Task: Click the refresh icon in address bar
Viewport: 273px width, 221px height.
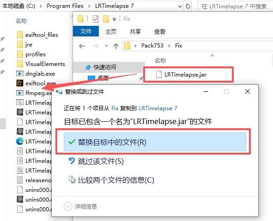Action: point(188,6)
